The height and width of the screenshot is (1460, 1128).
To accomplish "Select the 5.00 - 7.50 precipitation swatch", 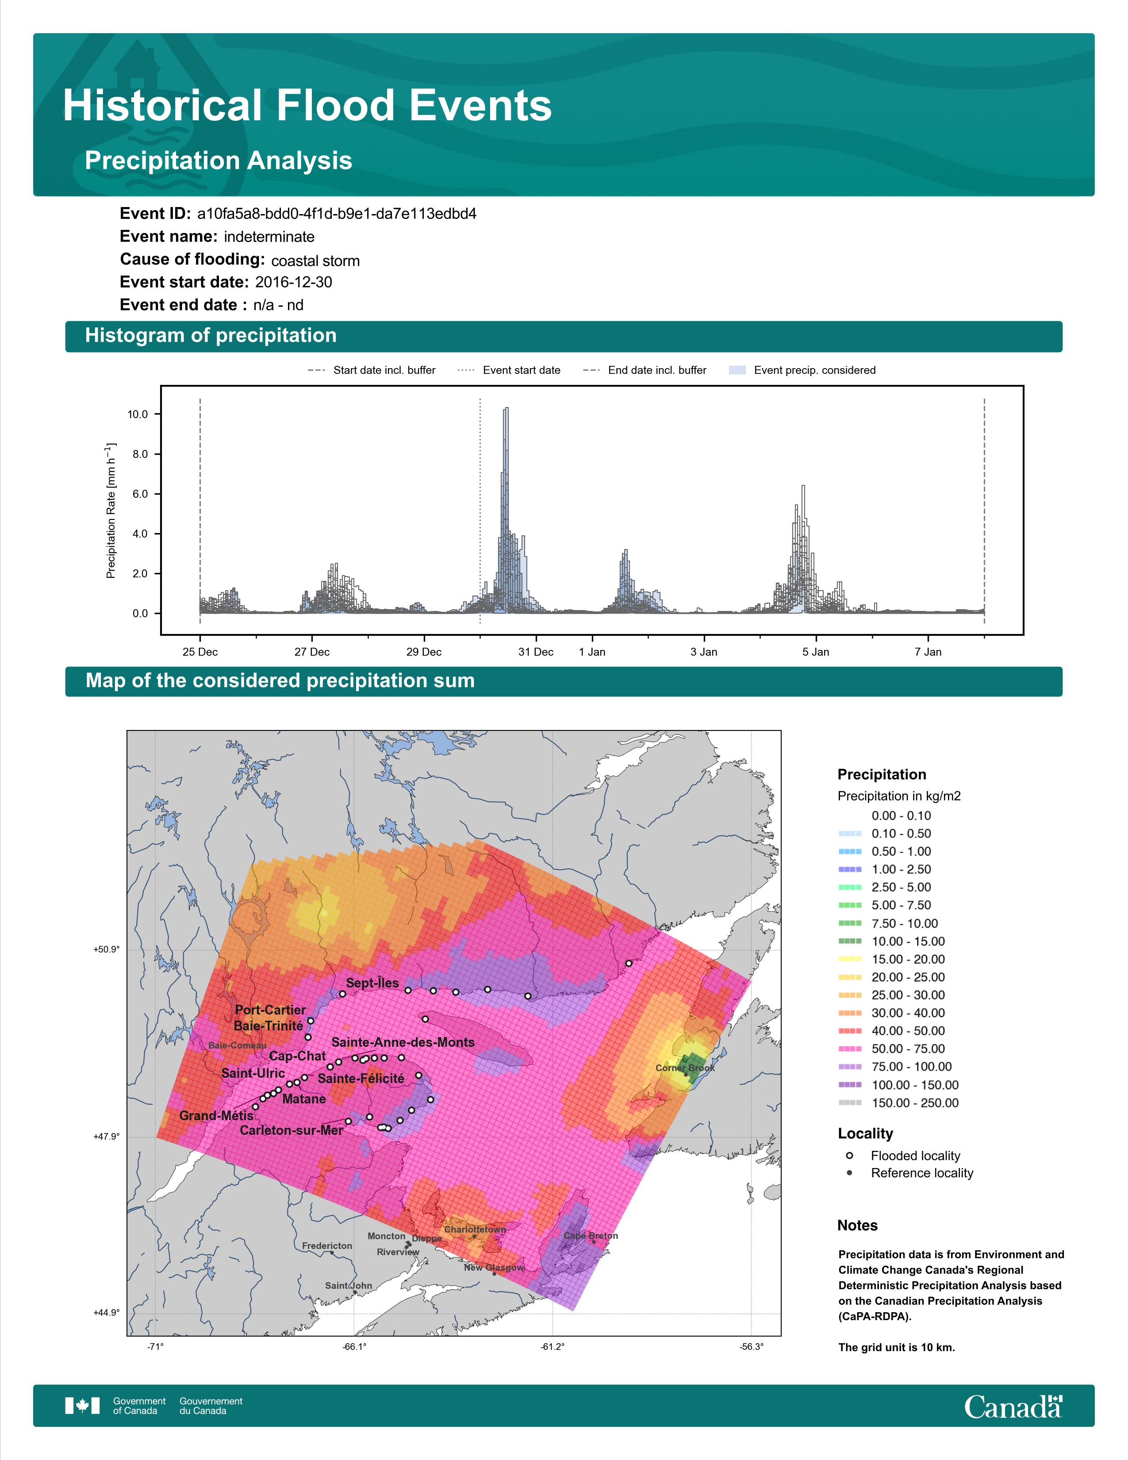I will [849, 905].
